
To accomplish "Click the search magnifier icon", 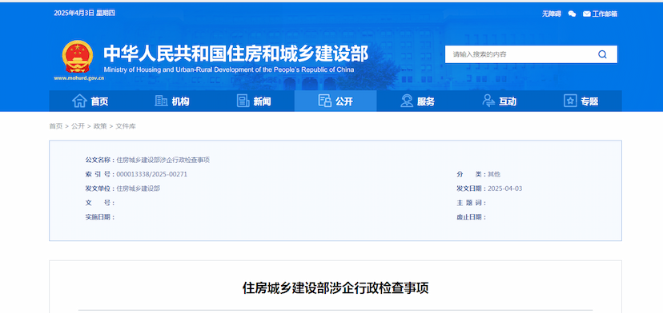I will click(602, 54).
